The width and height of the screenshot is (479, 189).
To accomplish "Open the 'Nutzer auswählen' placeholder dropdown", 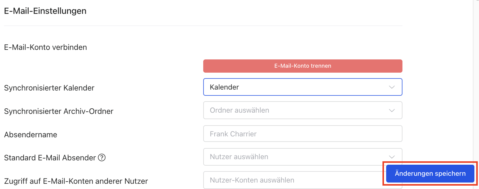I will (x=239, y=157).
